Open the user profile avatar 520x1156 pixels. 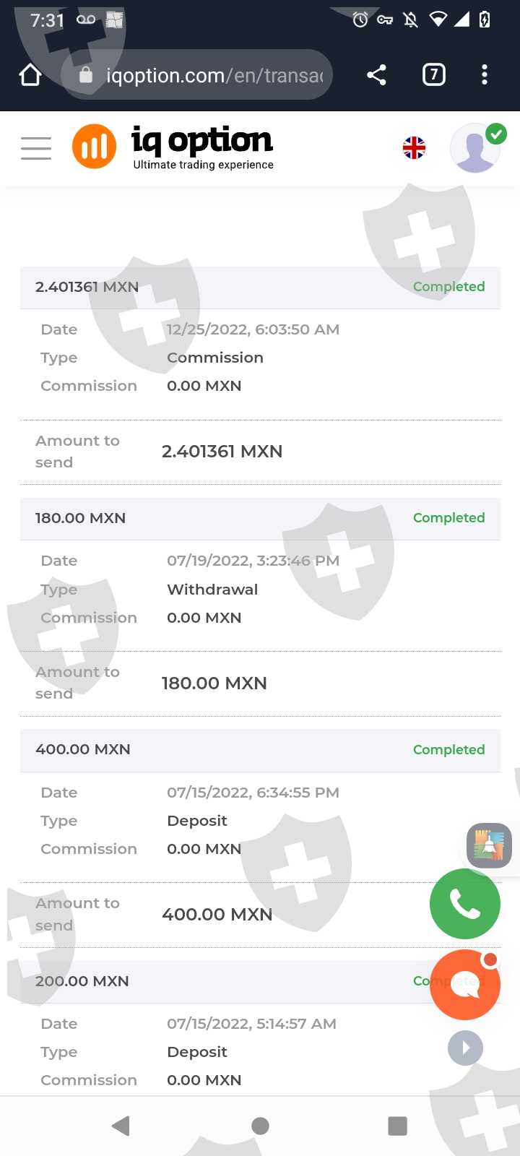point(475,148)
